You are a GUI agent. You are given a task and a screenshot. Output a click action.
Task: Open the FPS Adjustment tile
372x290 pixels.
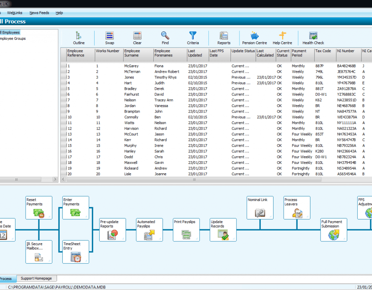(x=365, y=208)
